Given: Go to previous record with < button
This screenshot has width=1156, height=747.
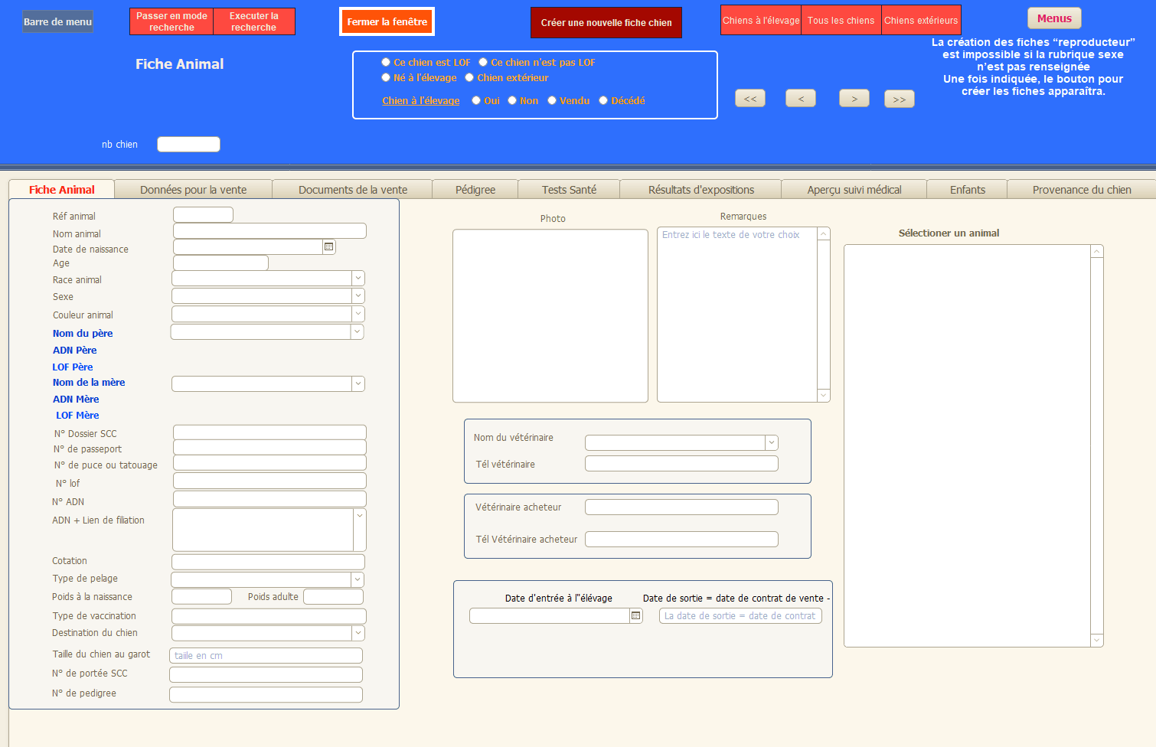Looking at the screenshot, I should coord(800,99).
